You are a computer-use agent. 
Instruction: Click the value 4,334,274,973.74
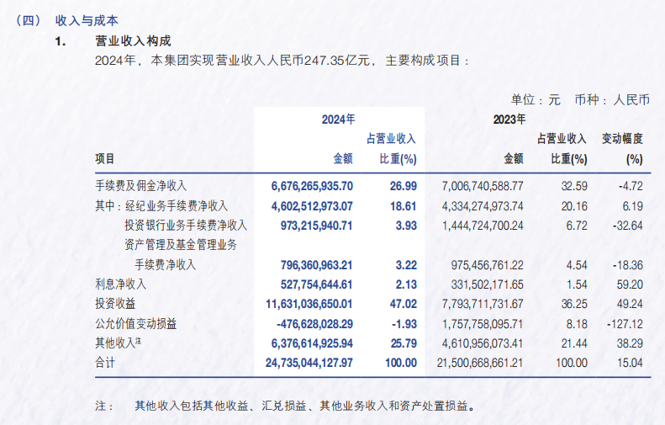483,206
